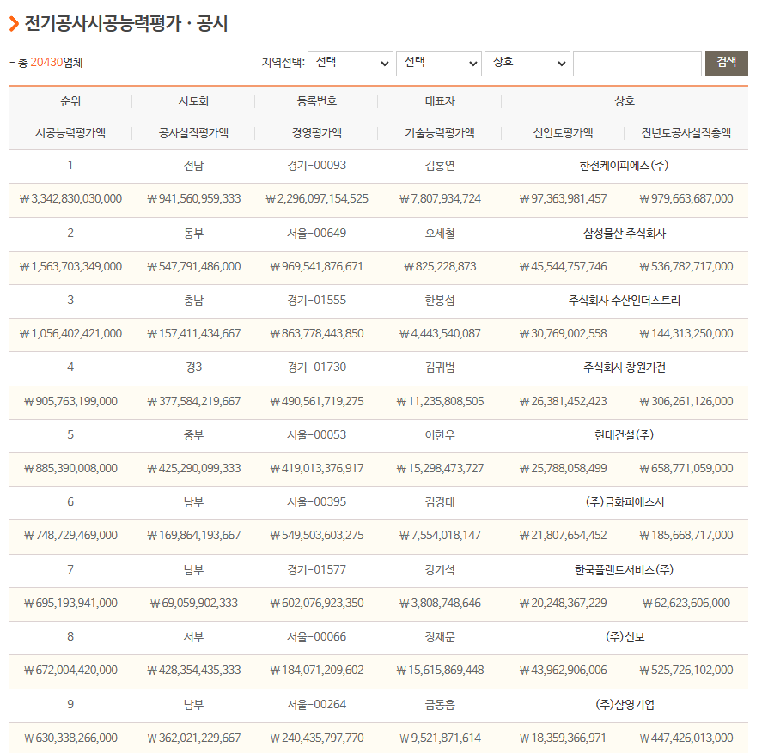
Task: Click the 신인도평가액 column header
Action: pos(563,133)
